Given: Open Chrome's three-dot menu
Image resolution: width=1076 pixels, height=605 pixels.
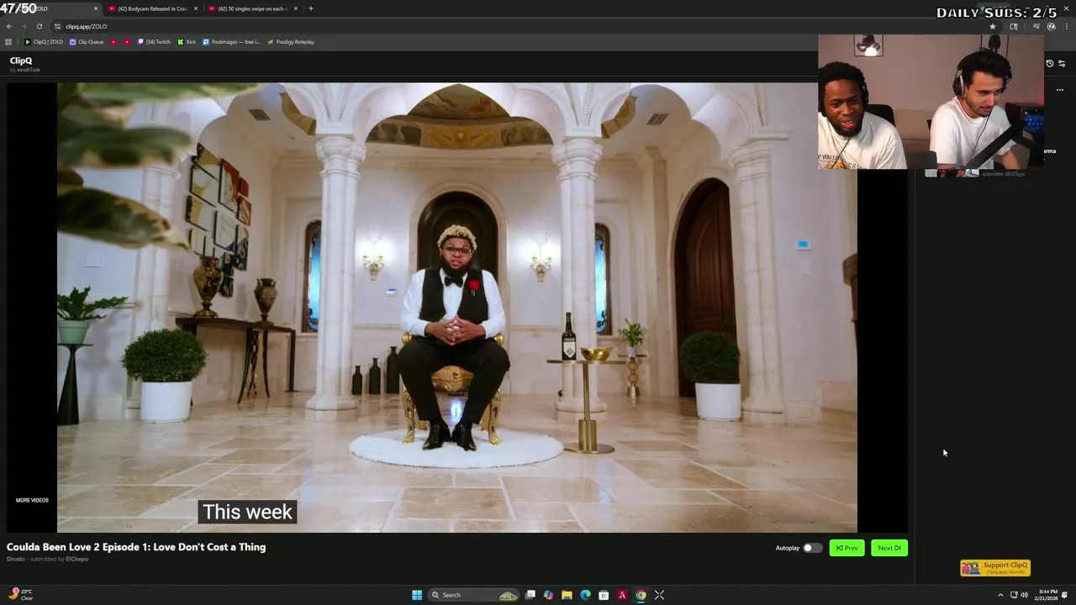Looking at the screenshot, I should coord(1065,26).
